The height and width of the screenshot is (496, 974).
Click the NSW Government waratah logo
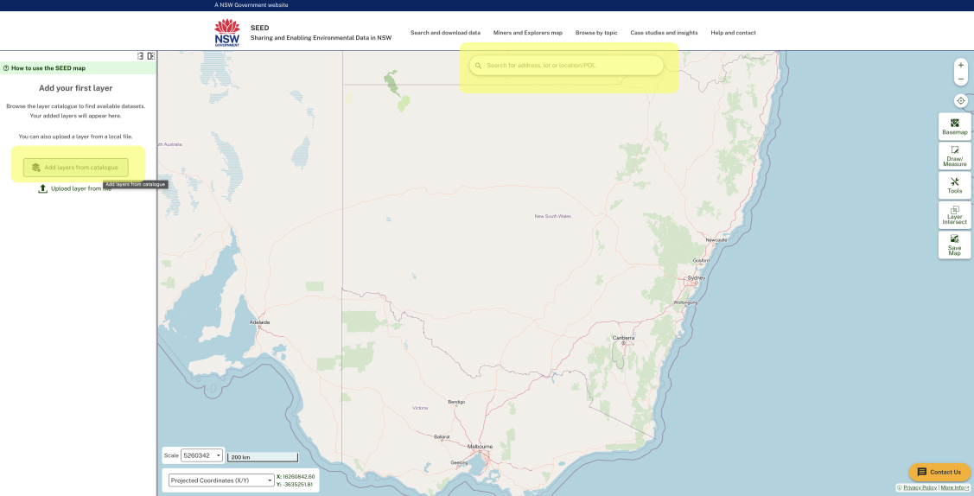226,32
